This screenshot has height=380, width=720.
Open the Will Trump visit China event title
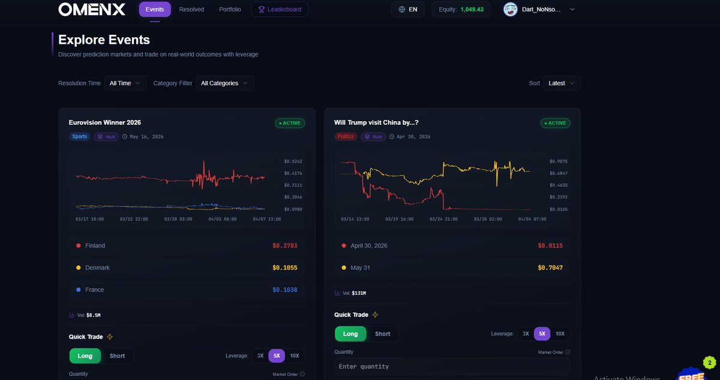(x=376, y=122)
